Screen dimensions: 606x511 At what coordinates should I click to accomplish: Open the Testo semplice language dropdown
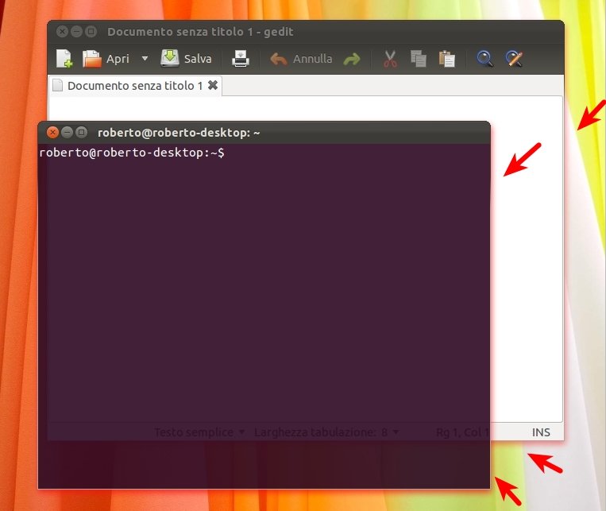click(199, 432)
